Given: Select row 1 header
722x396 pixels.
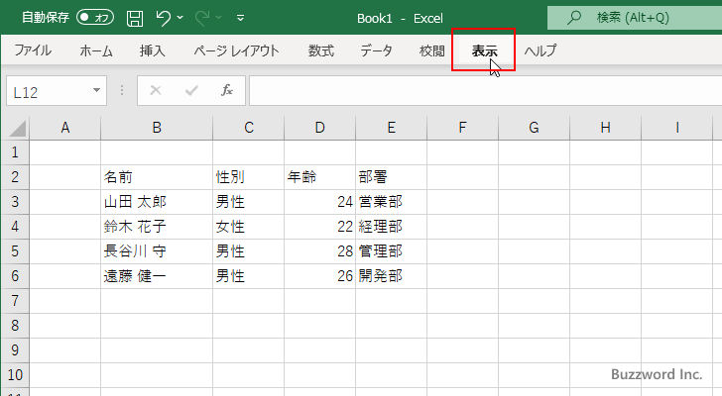Looking at the screenshot, I should click(15, 152).
